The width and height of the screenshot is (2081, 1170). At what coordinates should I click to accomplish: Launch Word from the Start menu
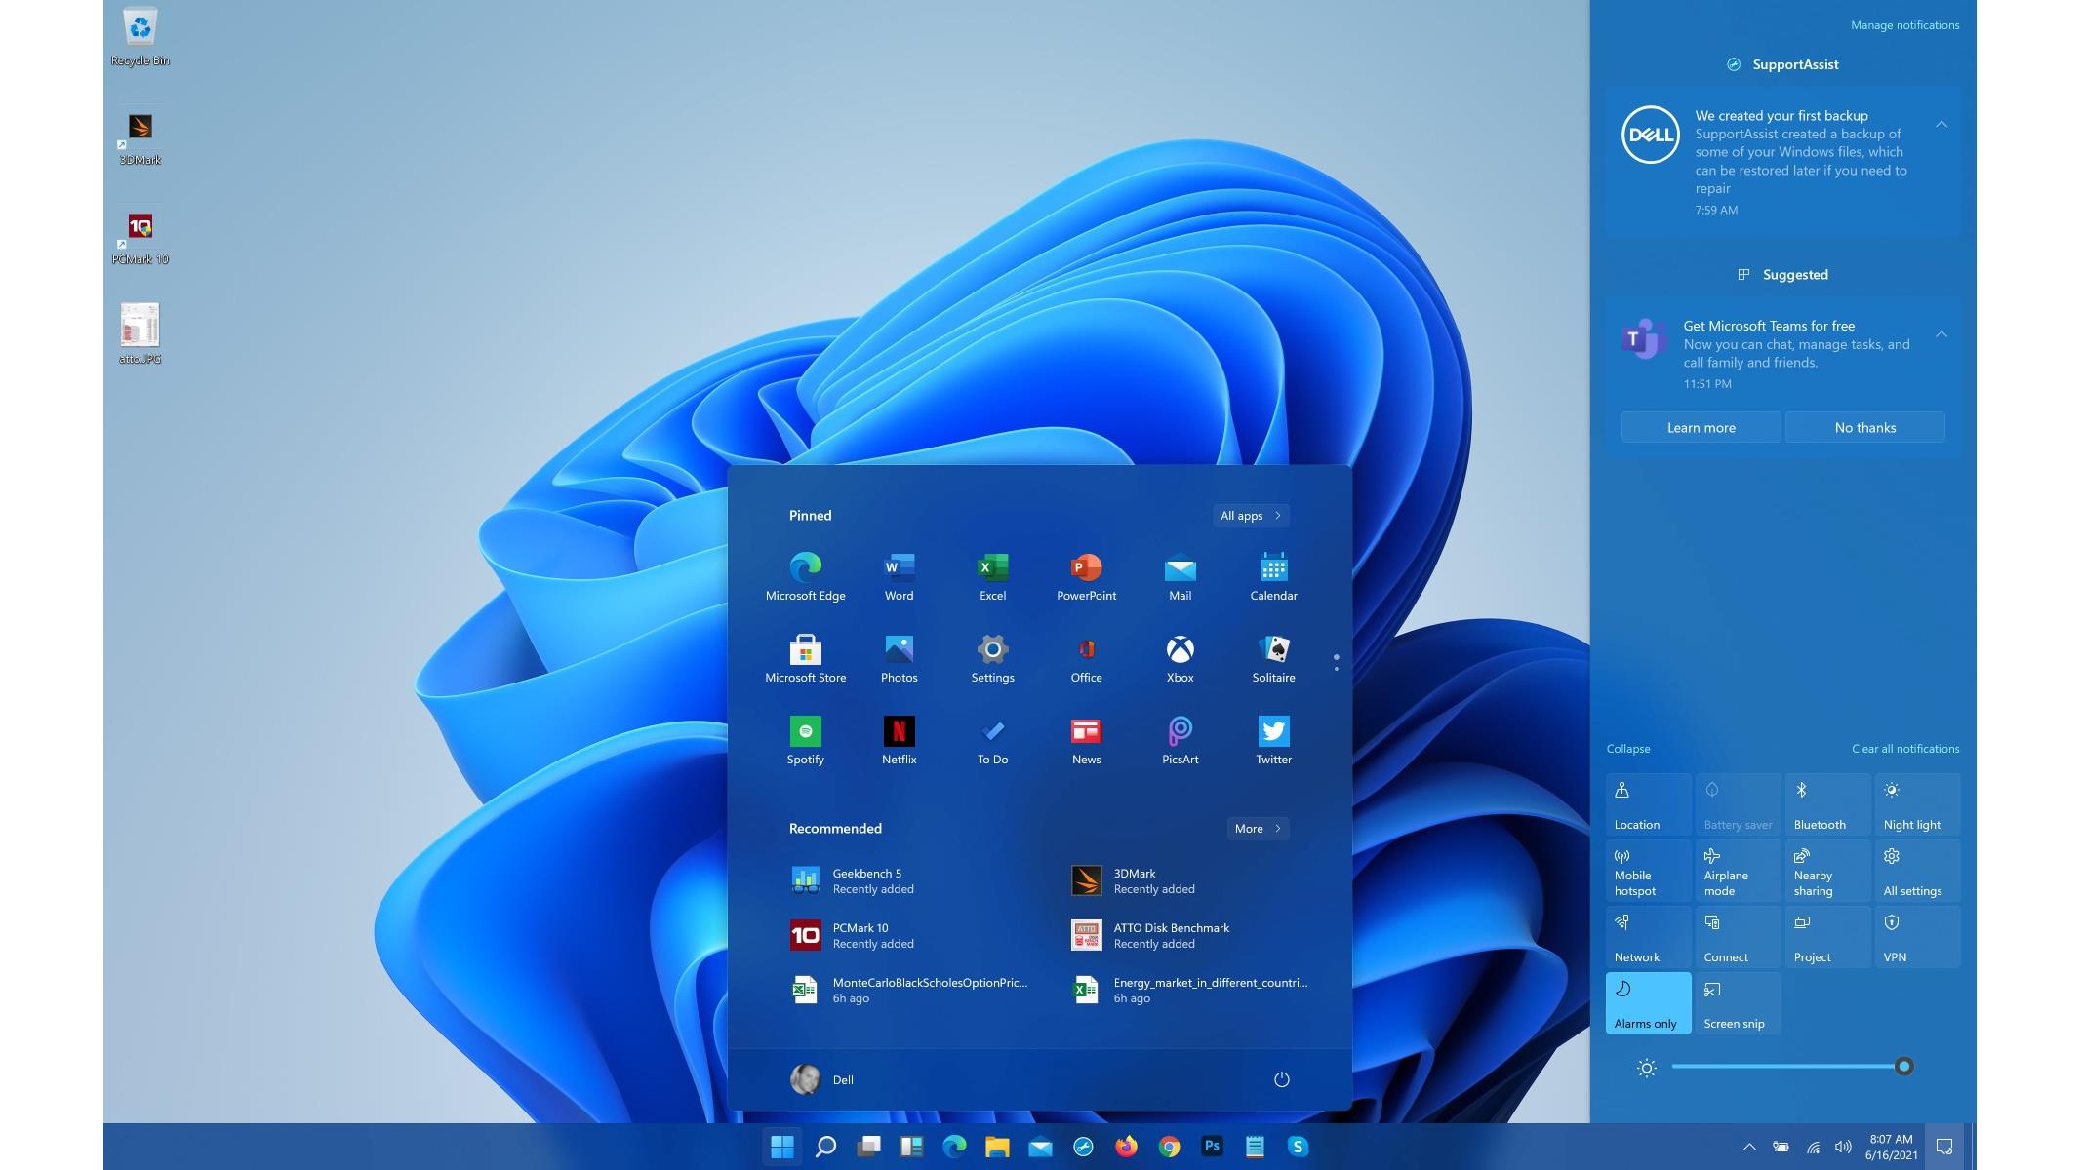pyautogui.click(x=899, y=577)
